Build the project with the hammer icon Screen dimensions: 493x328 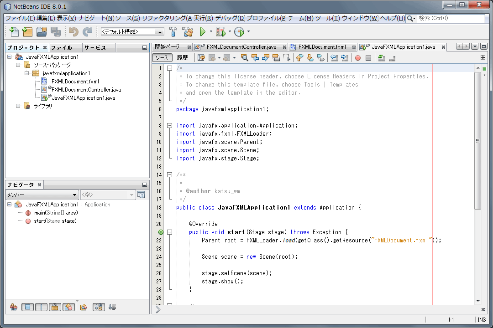click(173, 32)
